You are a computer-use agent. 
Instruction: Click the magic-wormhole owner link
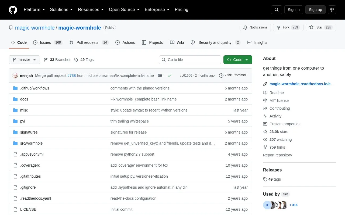click(35, 28)
